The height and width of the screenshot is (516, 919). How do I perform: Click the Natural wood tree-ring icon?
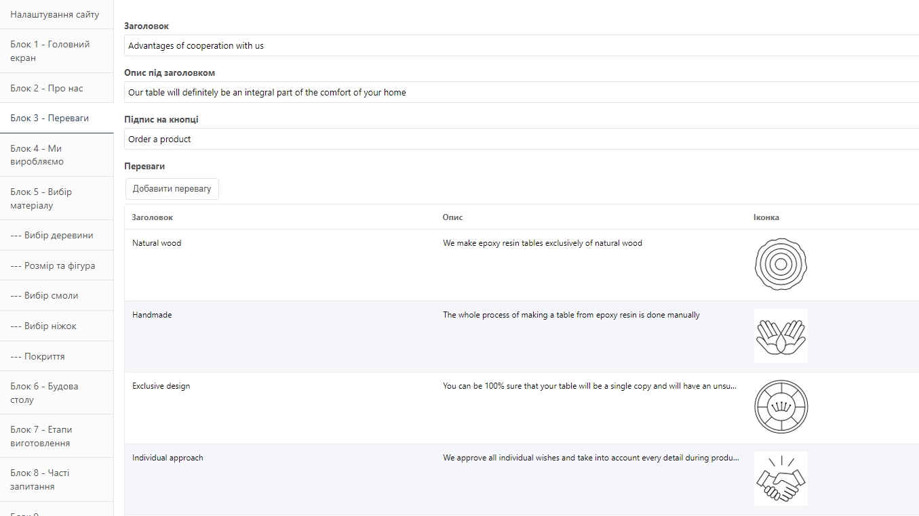tap(781, 265)
